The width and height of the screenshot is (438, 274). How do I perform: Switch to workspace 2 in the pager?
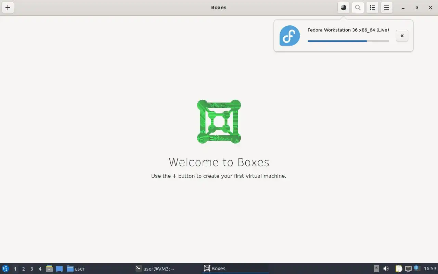tap(23, 269)
